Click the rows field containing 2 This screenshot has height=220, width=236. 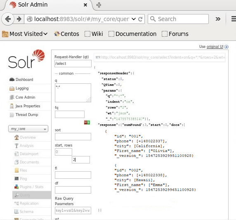click(x=81, y=160)
